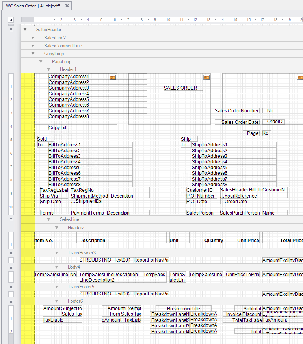Select the Customer ID label

(x=202, y=190)
